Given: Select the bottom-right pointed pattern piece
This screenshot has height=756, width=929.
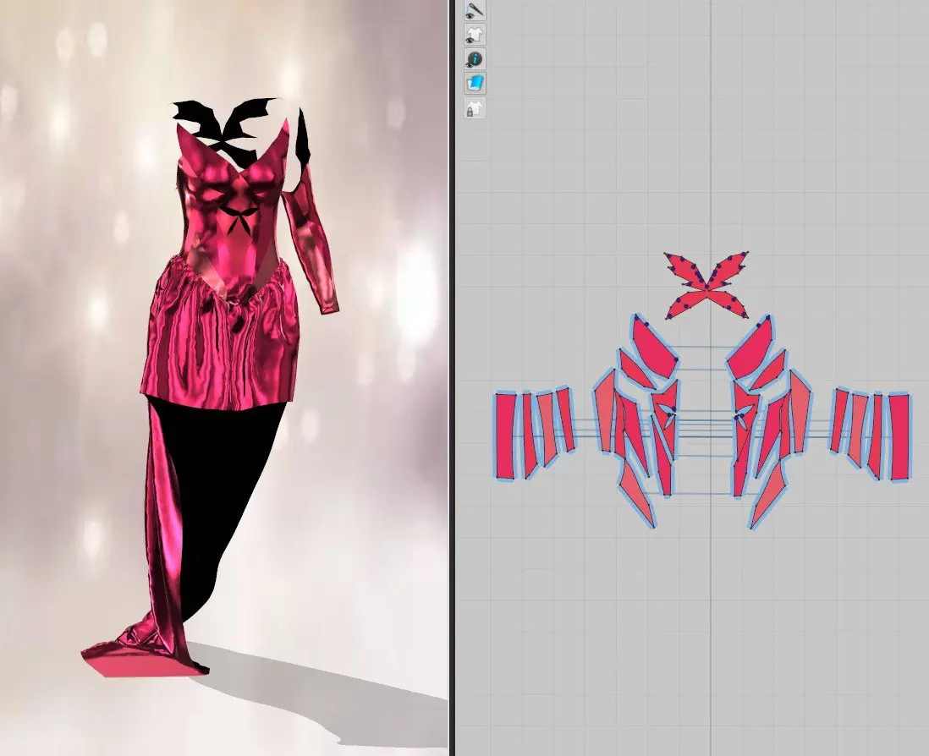Looking at the screenshot, I should coord(767,497).
